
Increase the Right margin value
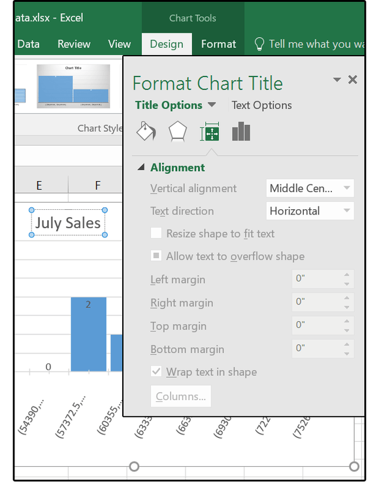(x=347, y=298)
